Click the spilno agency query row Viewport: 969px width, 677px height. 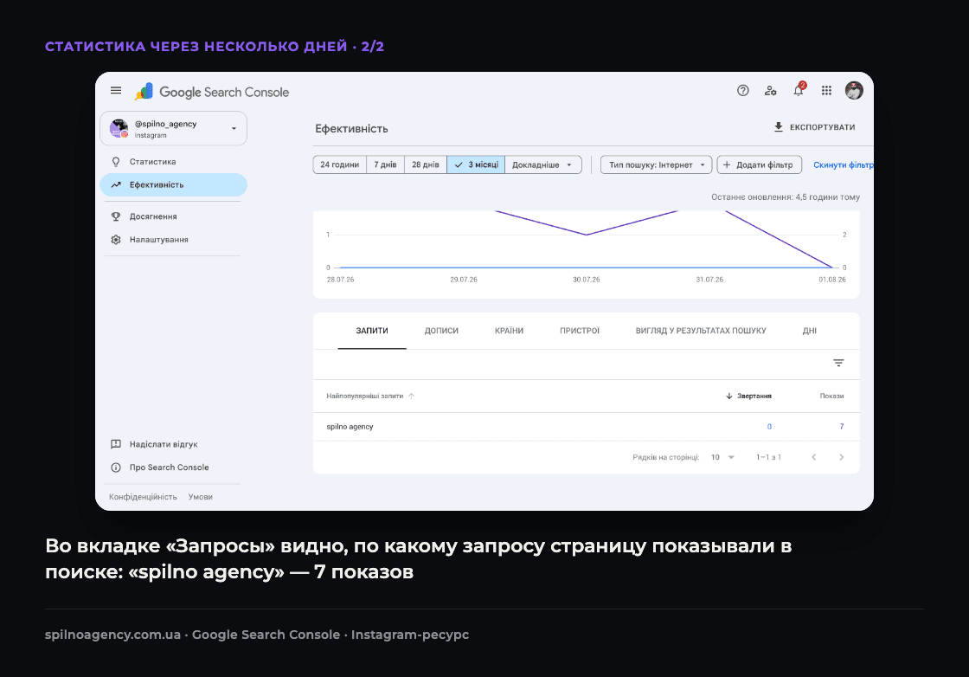(586, 427)
